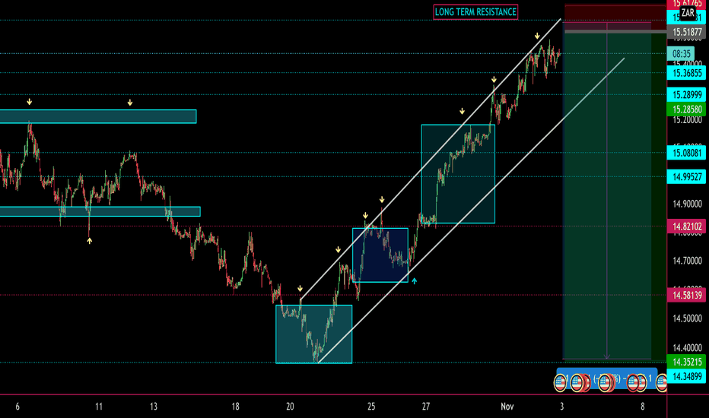Click the 11 date label on time axis

tap(99, 407)
